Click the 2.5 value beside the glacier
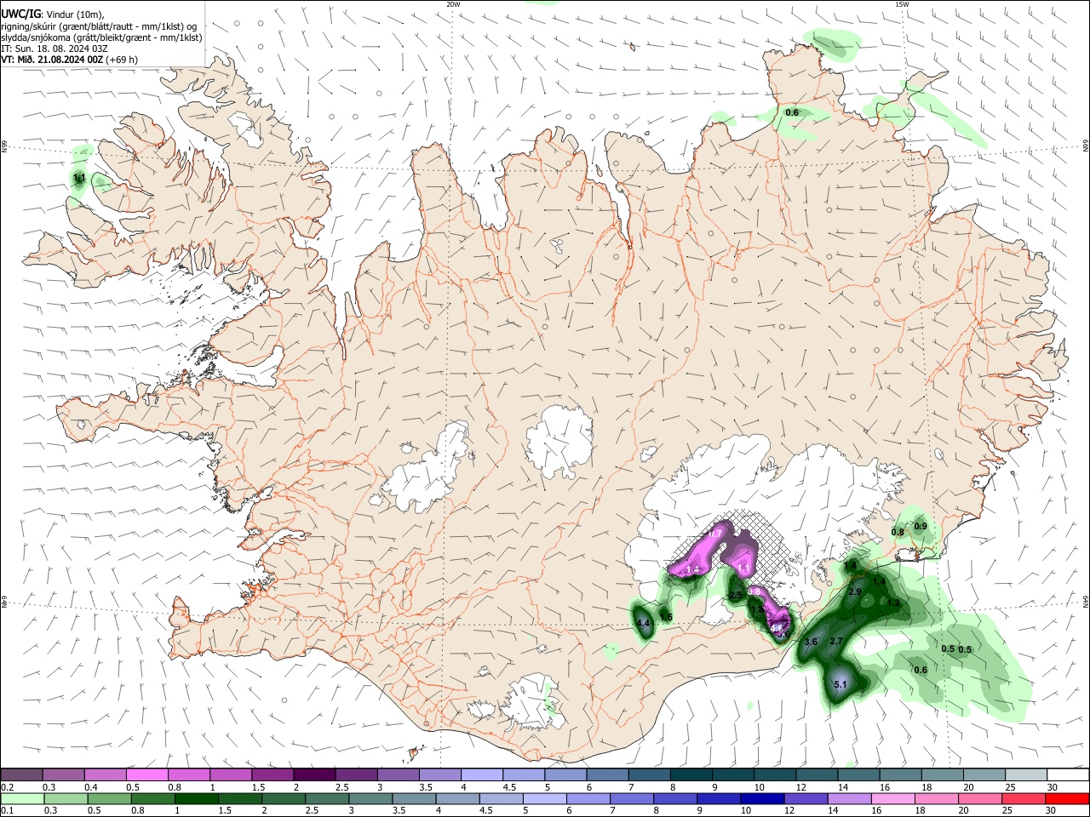This screenshot has width=1090, height=817. (x=737, y=596)
